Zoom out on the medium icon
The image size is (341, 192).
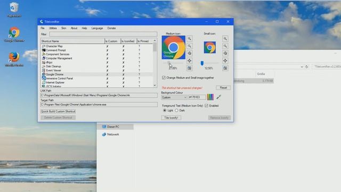pos(190,46)
